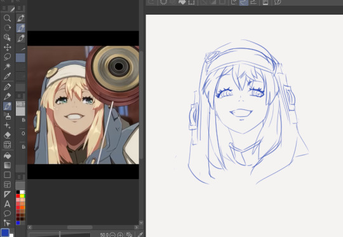Choose the third brush sub tool
The height and width of the screenshot is (237, 343).
coord(20,38)
